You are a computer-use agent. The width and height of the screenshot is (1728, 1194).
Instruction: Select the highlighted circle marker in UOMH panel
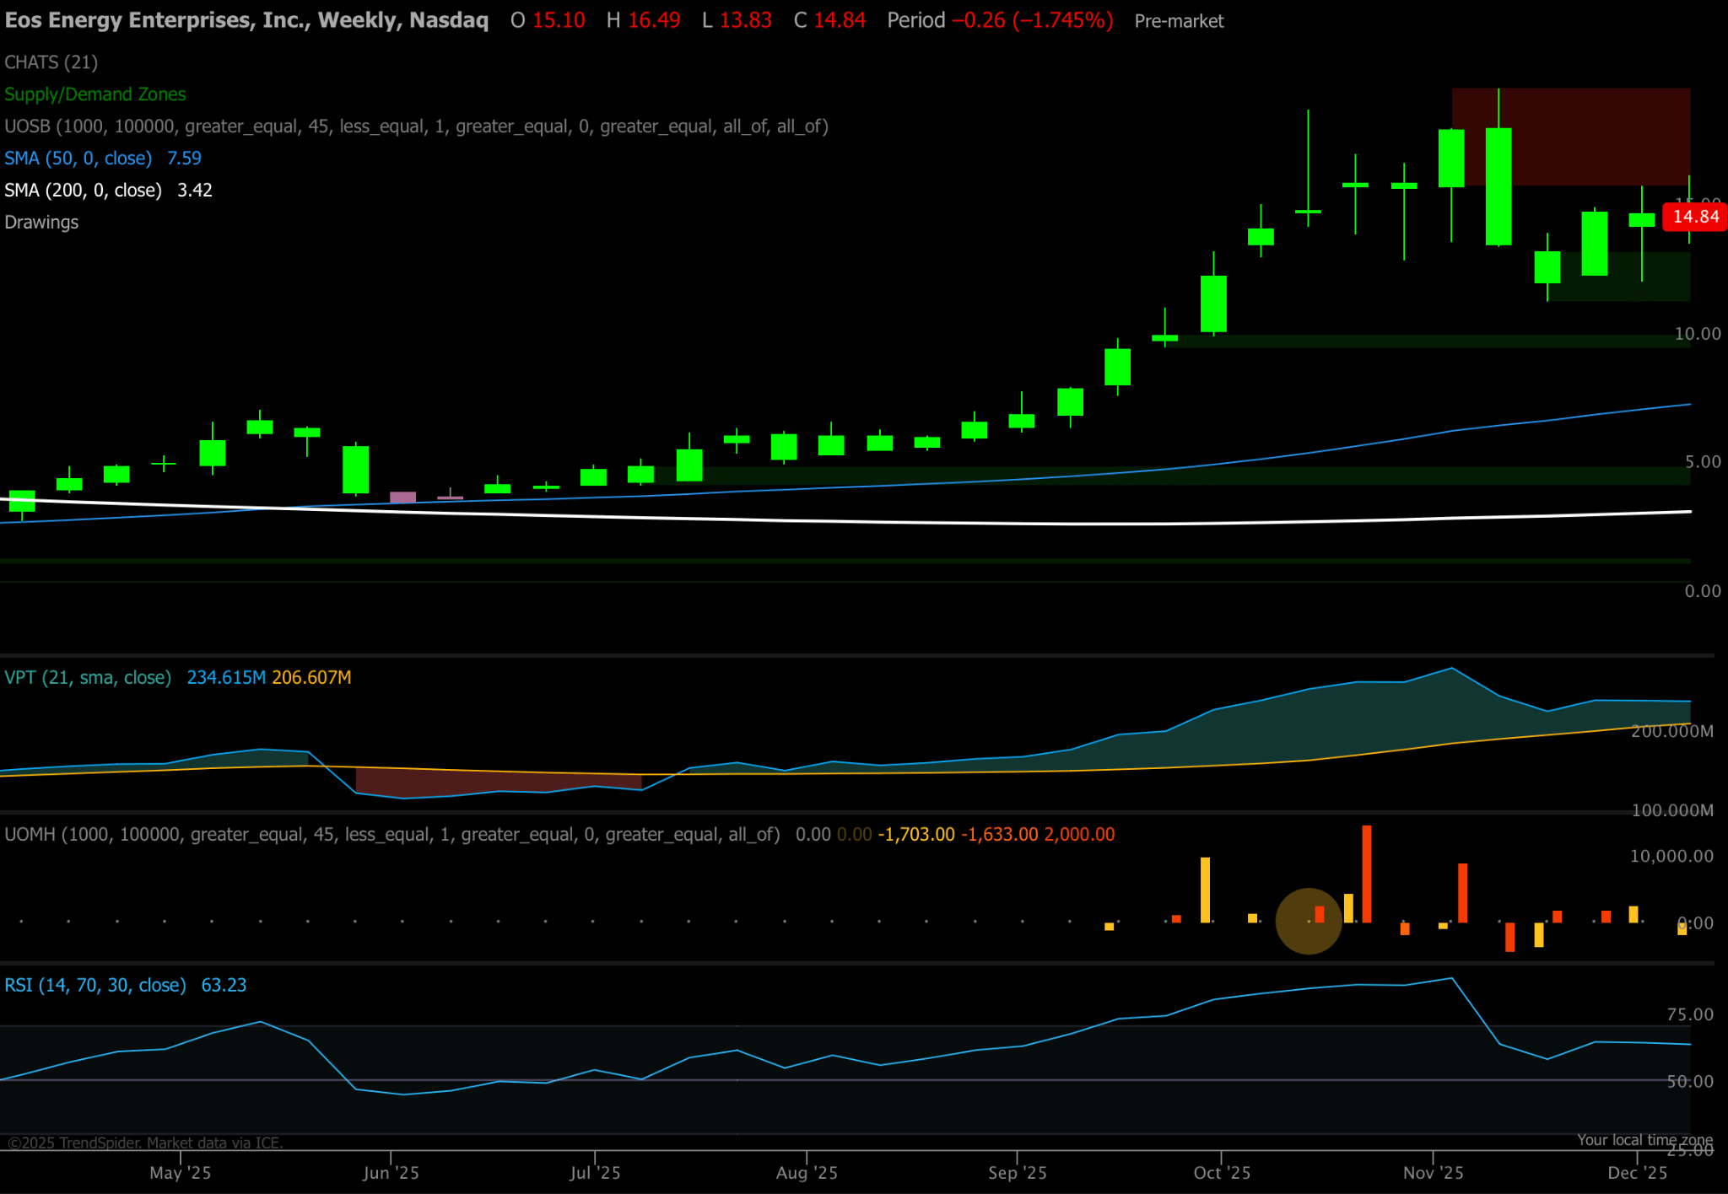(1309, 919)
